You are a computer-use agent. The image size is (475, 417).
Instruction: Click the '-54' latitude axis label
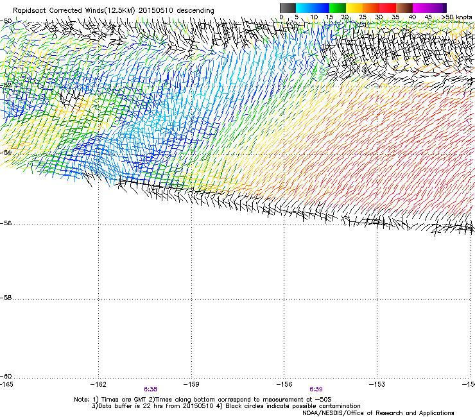(6, 152)
